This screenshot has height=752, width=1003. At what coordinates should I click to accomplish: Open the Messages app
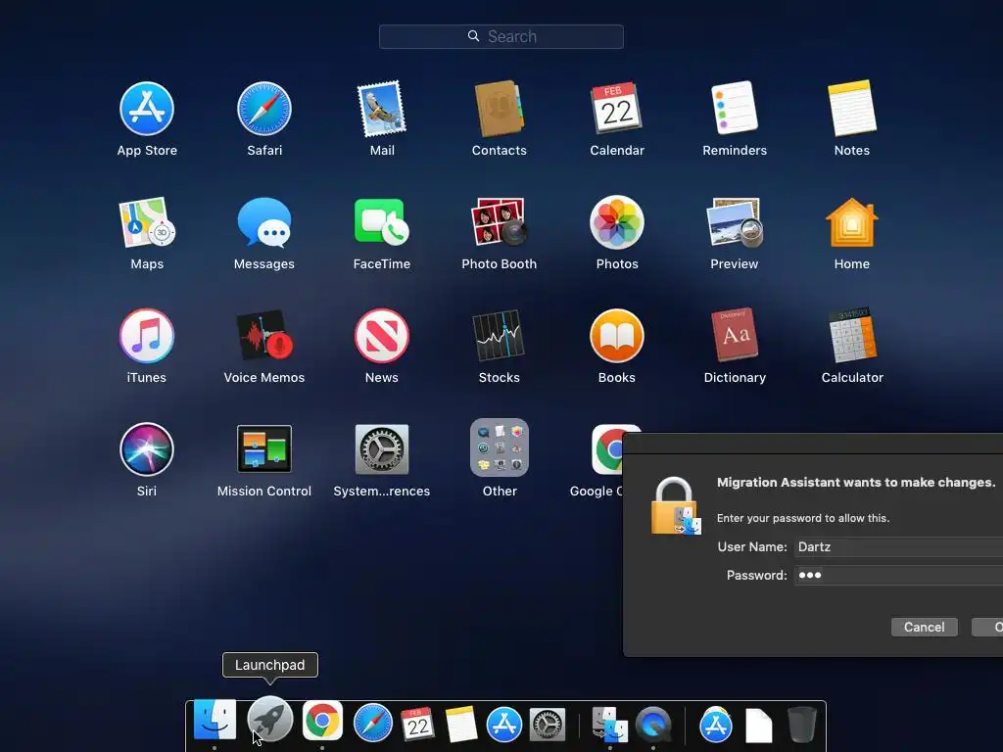point(264,222)
